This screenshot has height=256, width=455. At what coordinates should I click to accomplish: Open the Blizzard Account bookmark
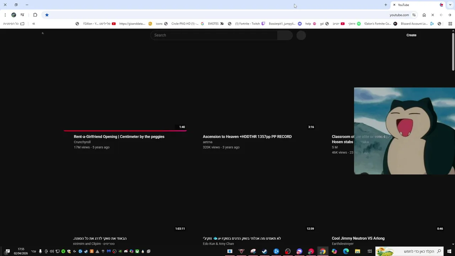click(417, 24)
